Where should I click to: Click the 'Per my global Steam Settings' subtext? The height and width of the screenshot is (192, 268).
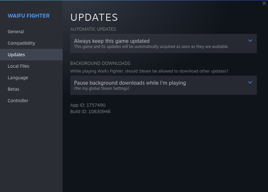[102, 88]
